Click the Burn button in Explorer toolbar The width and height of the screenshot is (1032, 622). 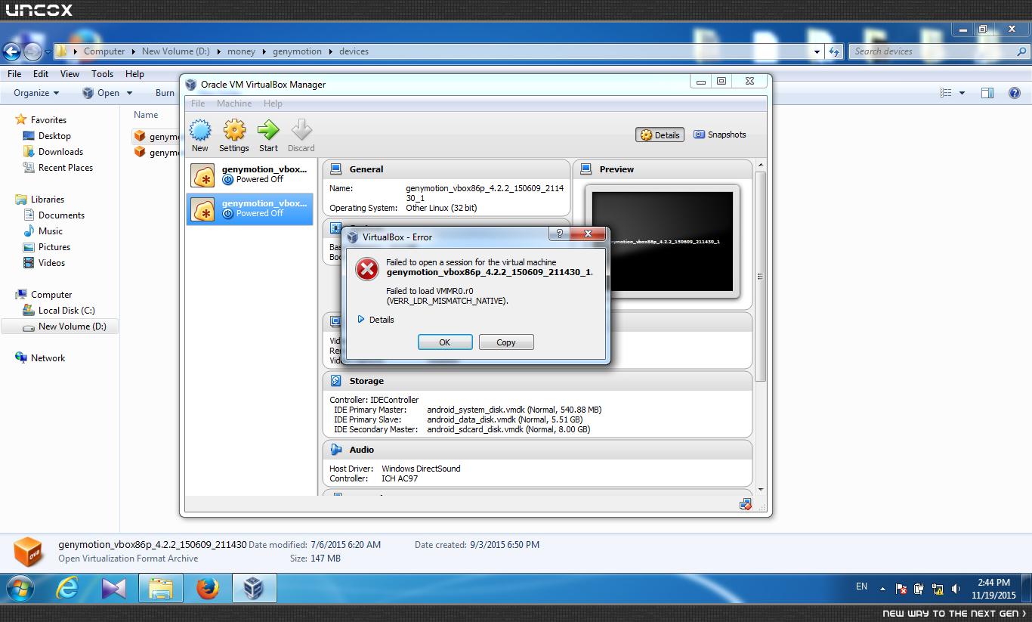click(165, 93)
